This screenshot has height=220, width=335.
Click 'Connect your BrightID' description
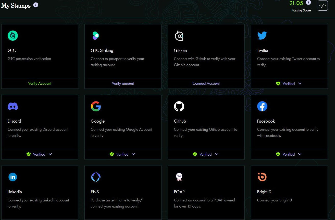[275, 200]
